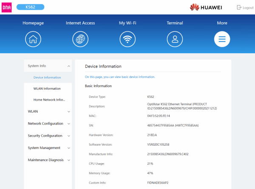The image size is (255, 189).
Task: Expand the Network Configuration chevron
Action: (69, 124)
